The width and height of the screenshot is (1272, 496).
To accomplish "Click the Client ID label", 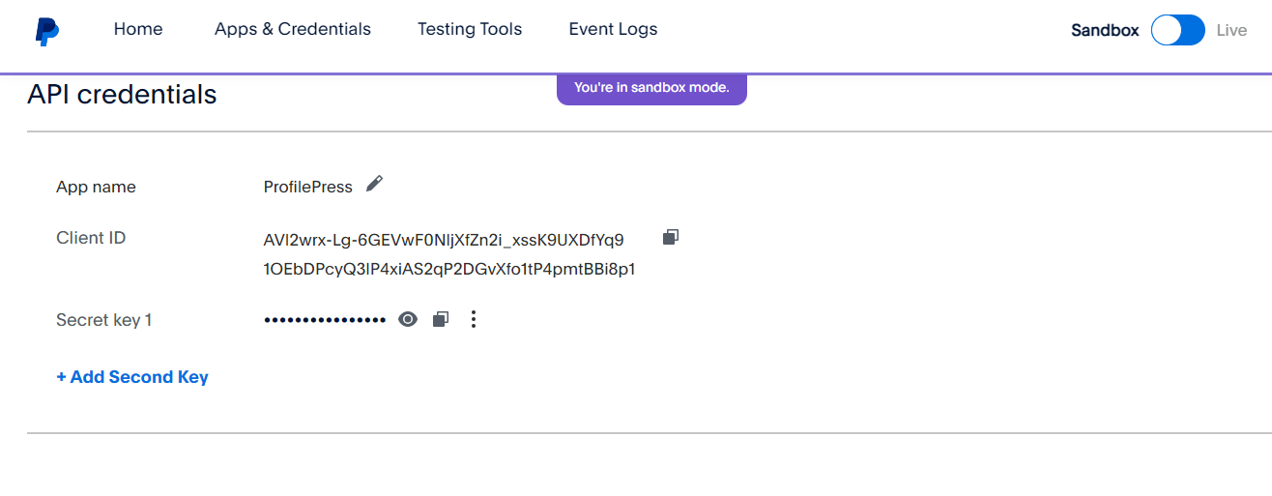I will tap(91, 238).
